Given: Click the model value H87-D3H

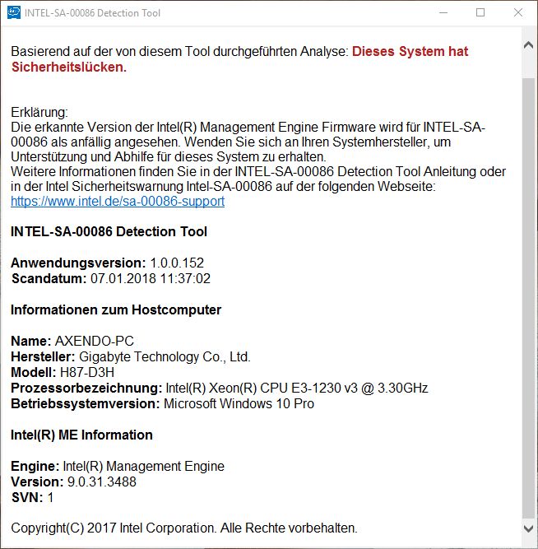Looking at the screenshot, I should [x=87, y=372].
